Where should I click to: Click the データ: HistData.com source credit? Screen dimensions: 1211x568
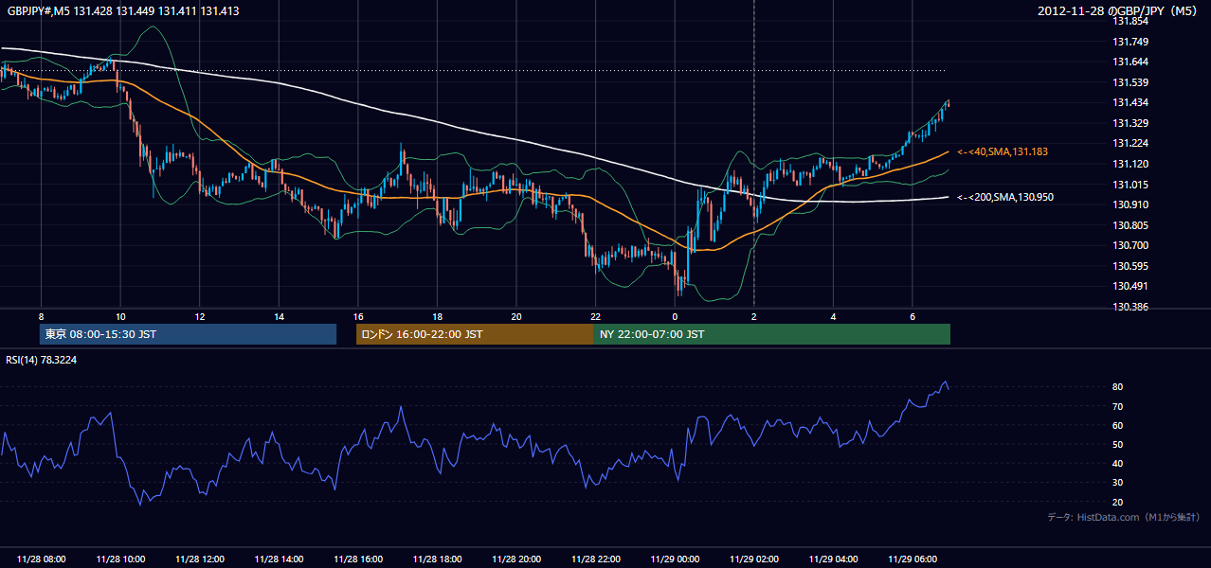(x=1123, y=517)
